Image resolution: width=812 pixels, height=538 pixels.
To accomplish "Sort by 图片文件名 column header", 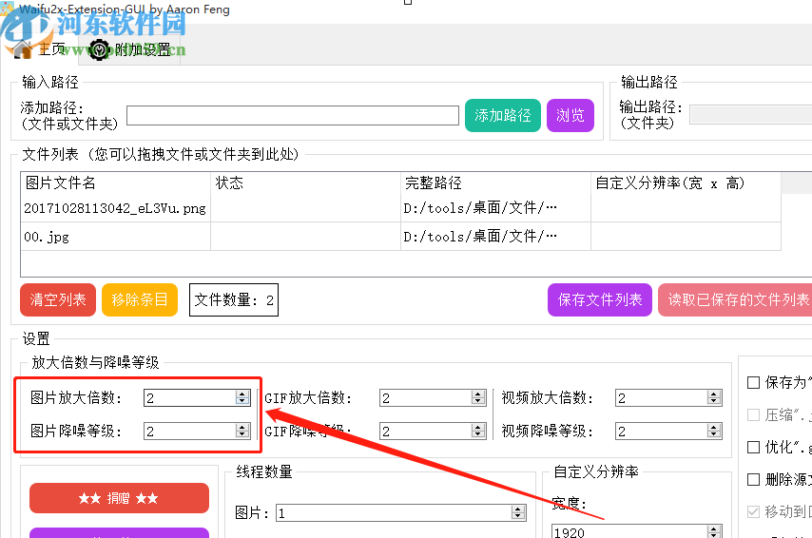I will click(x=115, y=183).
